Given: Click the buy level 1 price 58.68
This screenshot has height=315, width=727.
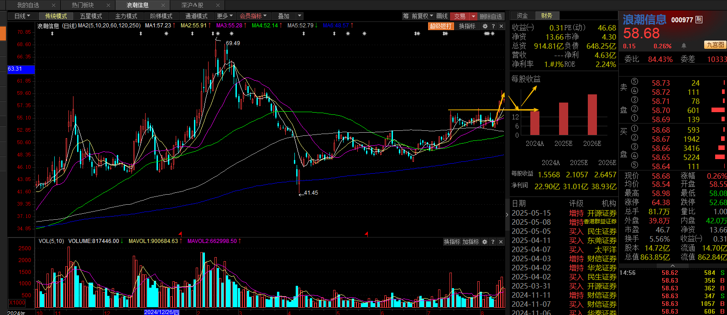Looking at the screenshot, I should coord(661,130).
